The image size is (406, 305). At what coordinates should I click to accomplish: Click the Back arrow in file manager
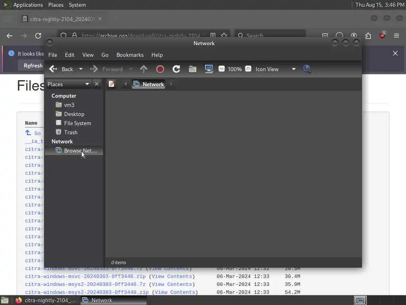(x=53, y=69)
